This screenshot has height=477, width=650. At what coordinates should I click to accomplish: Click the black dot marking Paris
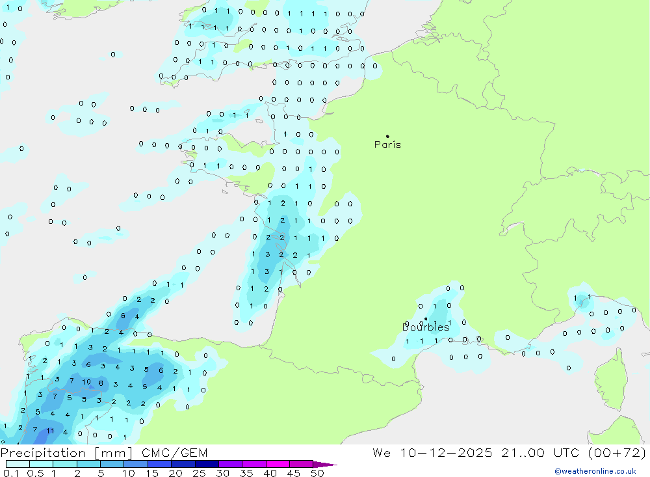pos(387,136)
